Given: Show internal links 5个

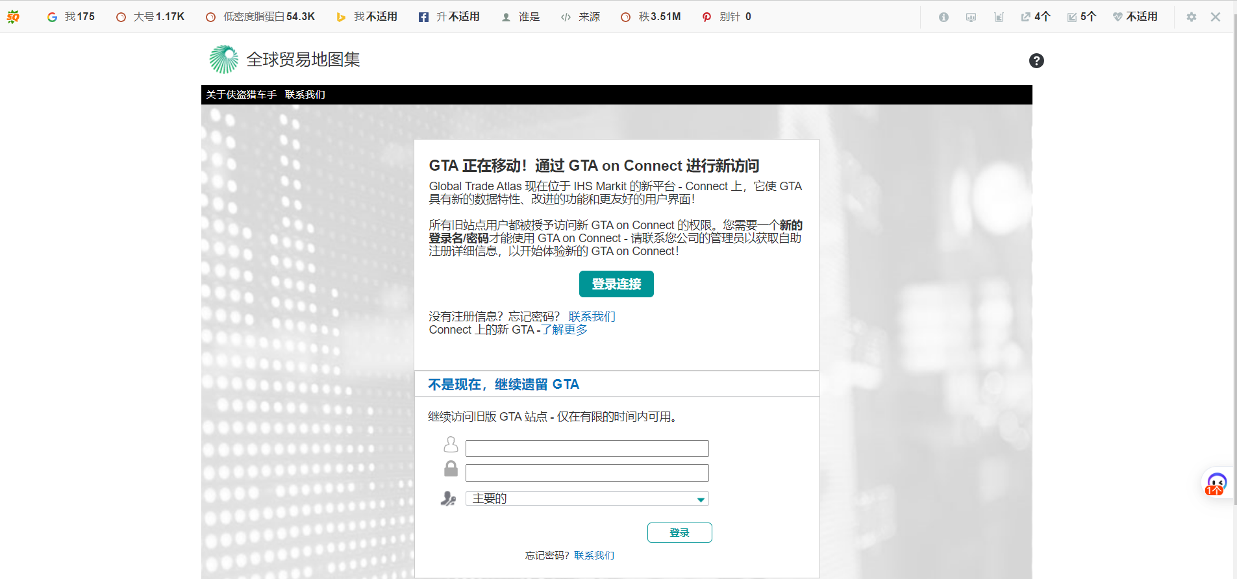Looking at the screenshot, I should point(1082,17).
